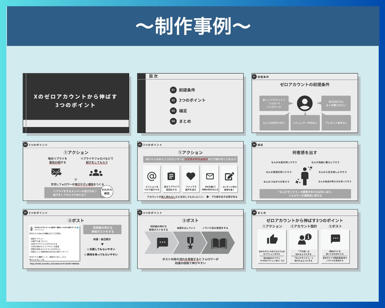Click the heart icon card
385x308 pixels.
[190, 179]
